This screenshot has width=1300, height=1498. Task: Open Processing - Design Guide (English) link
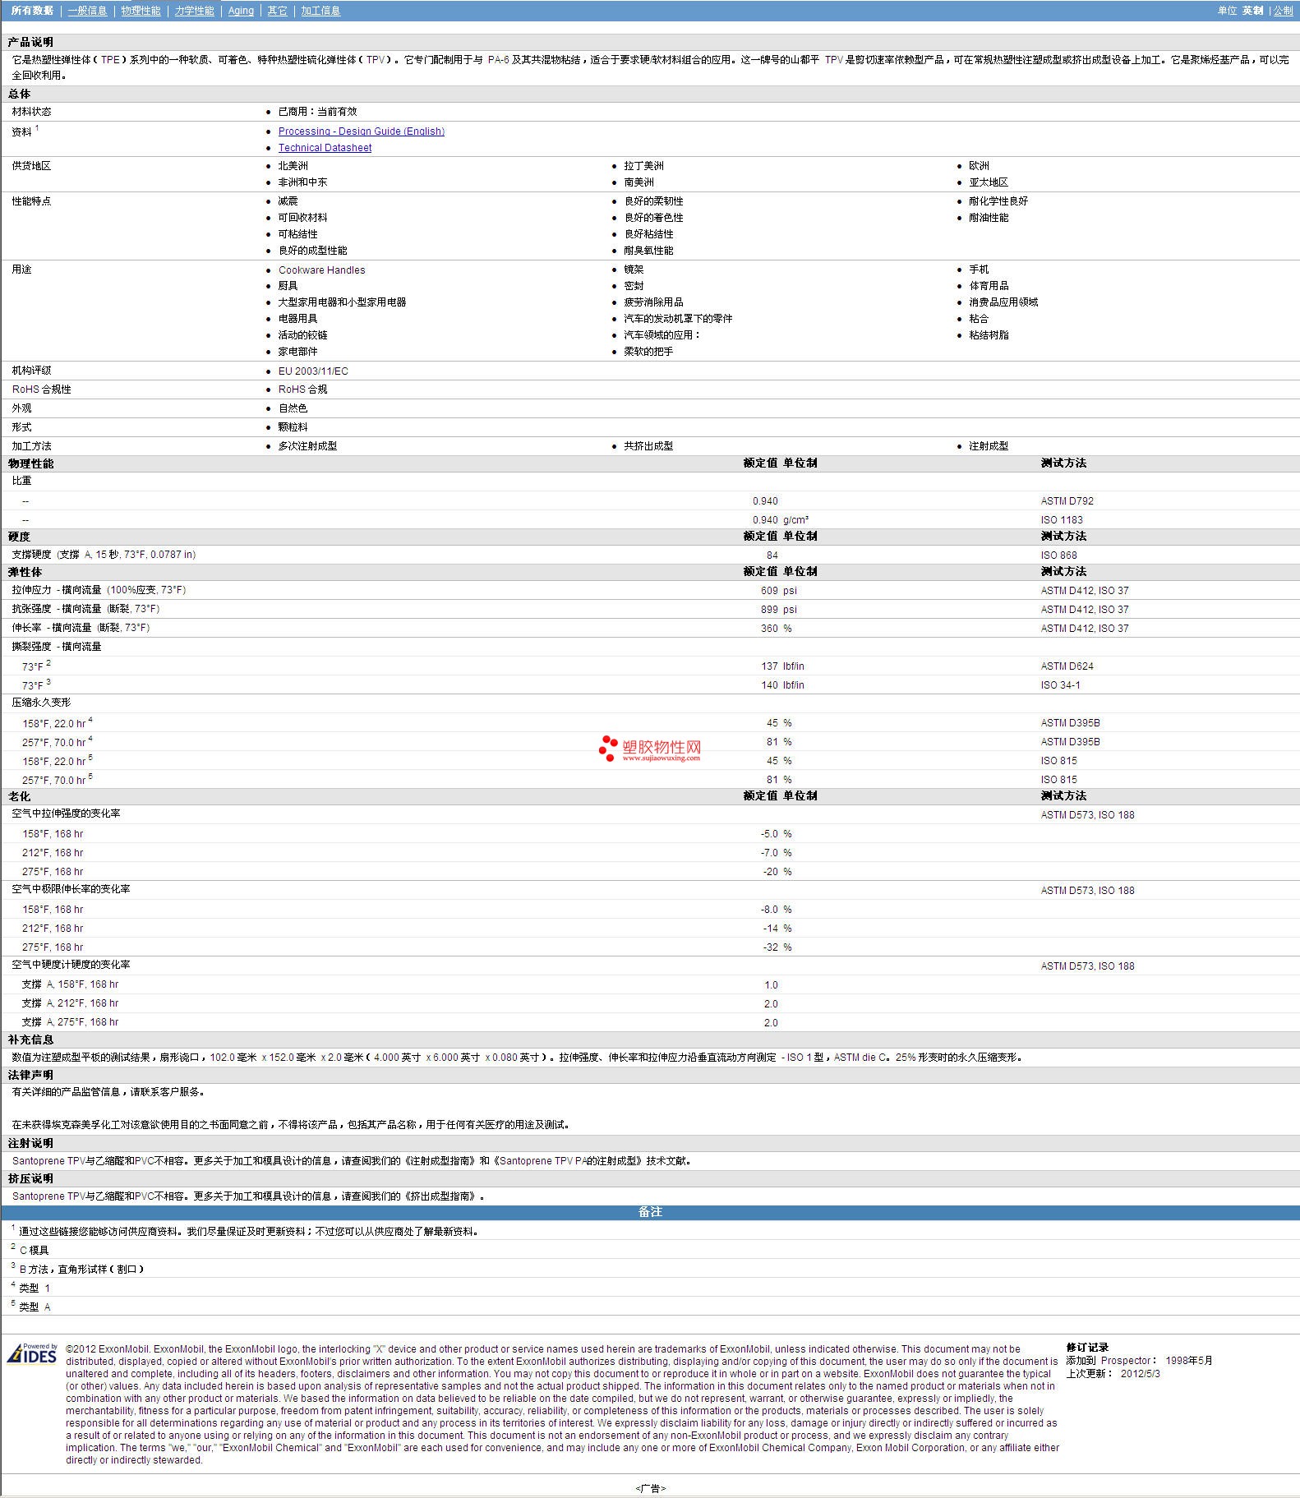(361, 131)
